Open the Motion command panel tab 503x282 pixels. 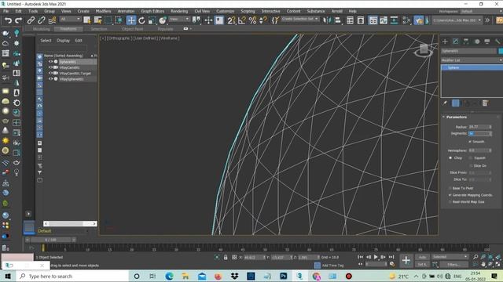(x=477, y=42)
